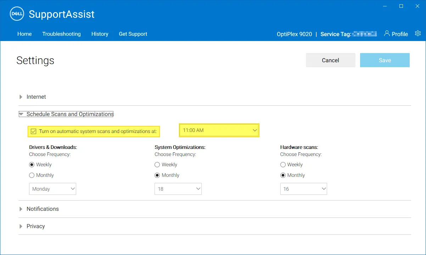Click the System Optimizations heading
The width and height of the screenshot is (426, 255).
(180, 147)
